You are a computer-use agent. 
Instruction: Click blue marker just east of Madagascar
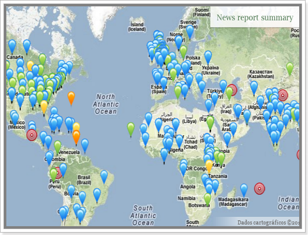click(244, 191)
